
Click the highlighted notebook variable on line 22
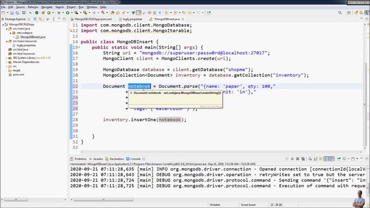click(139, 86)
